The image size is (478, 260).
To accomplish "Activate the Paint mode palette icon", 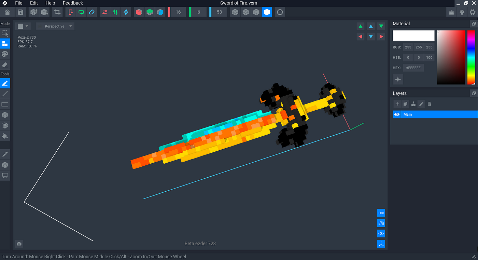I will [5, 54].
